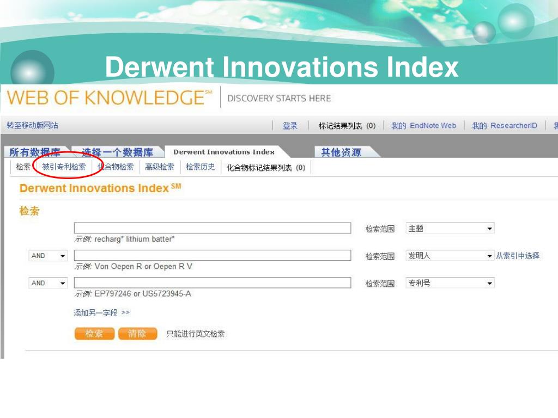Click the first search input for 主题
558x418 pixels.
213,228
